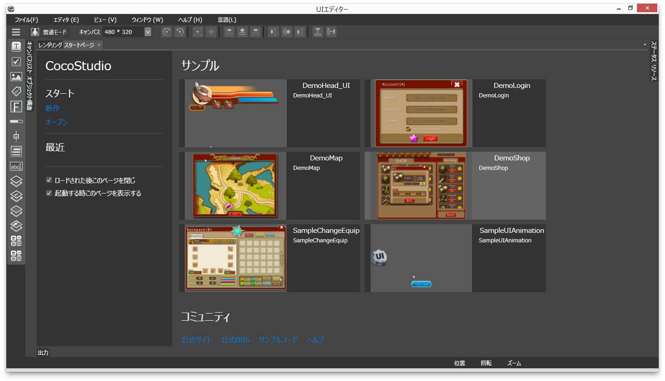Open the hamburger menu below the menu bar
The height and width of the screenshot is (381, 665).
[15, 32]
